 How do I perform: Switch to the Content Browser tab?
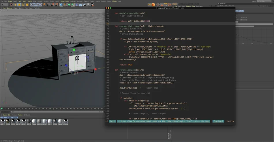187,4
